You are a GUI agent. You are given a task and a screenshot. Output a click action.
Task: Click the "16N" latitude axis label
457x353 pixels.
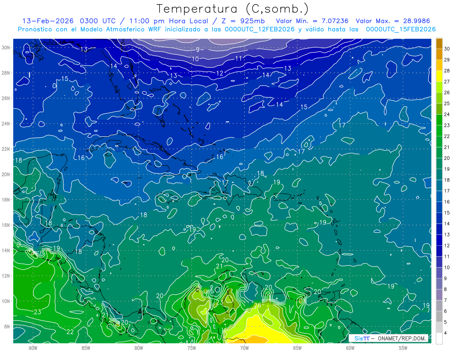pos(6,225)
